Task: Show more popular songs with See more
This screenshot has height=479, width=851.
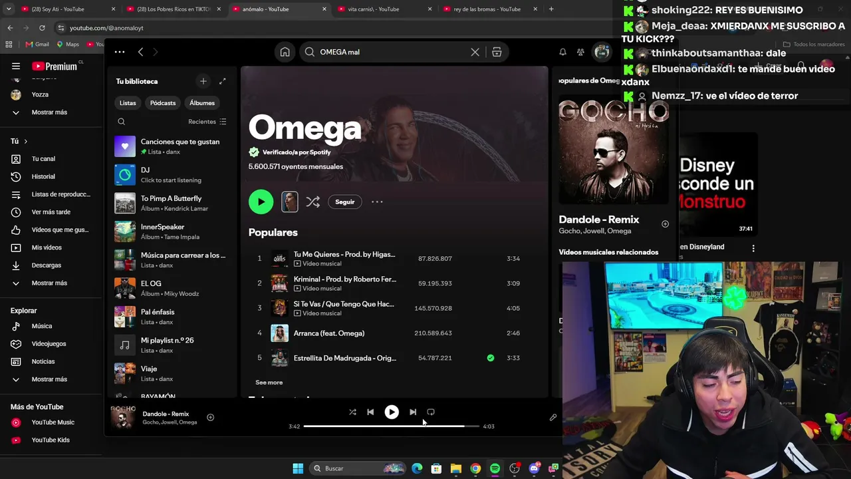Action: 269,383
